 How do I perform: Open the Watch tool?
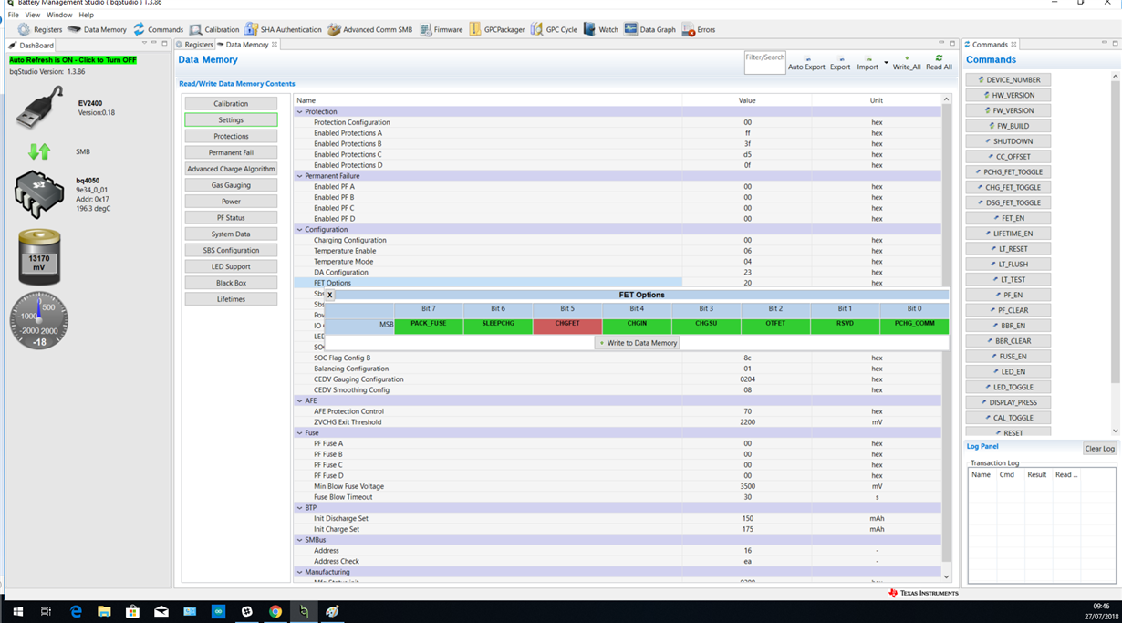click(600, 29)
